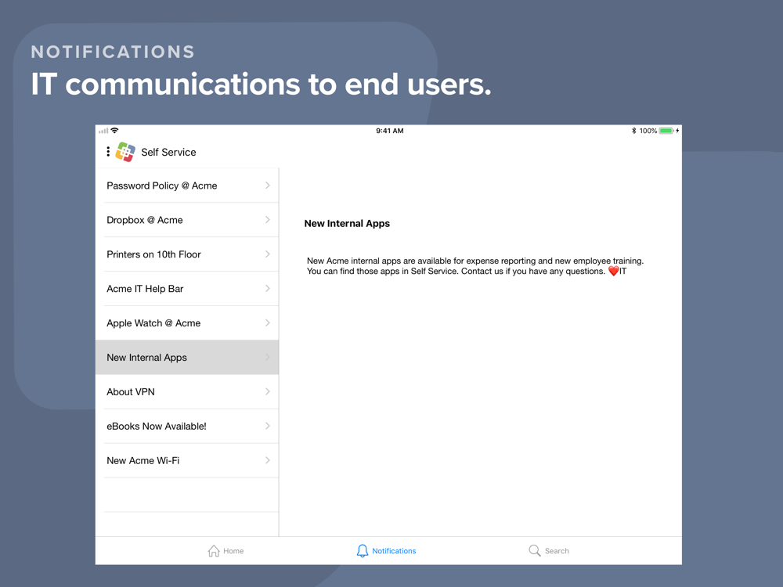Click the cellular signal bars icon
The width and height of the screenshot is (783, 587).
point(103,131)
